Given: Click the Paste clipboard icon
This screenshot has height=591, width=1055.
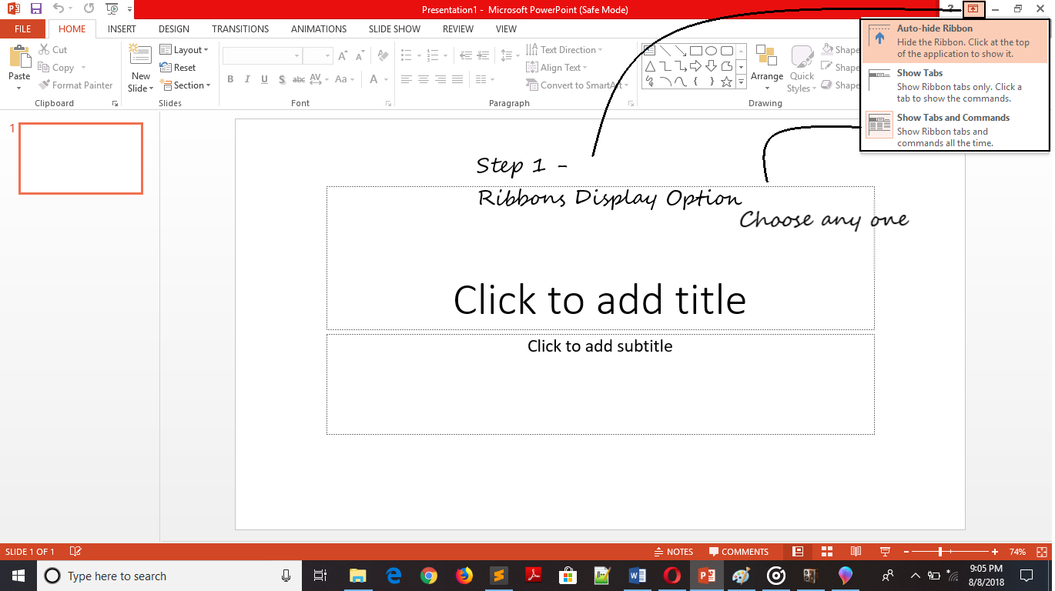Looking at the screenshot, I should pos(19,58).
